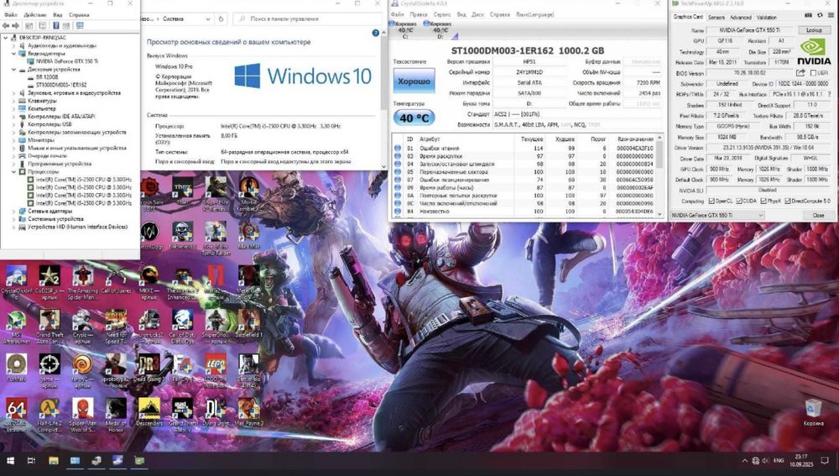Open the clock in the system tray
Image resolution: width=839 pixels, height=476 pixels.
click(801, 461)
